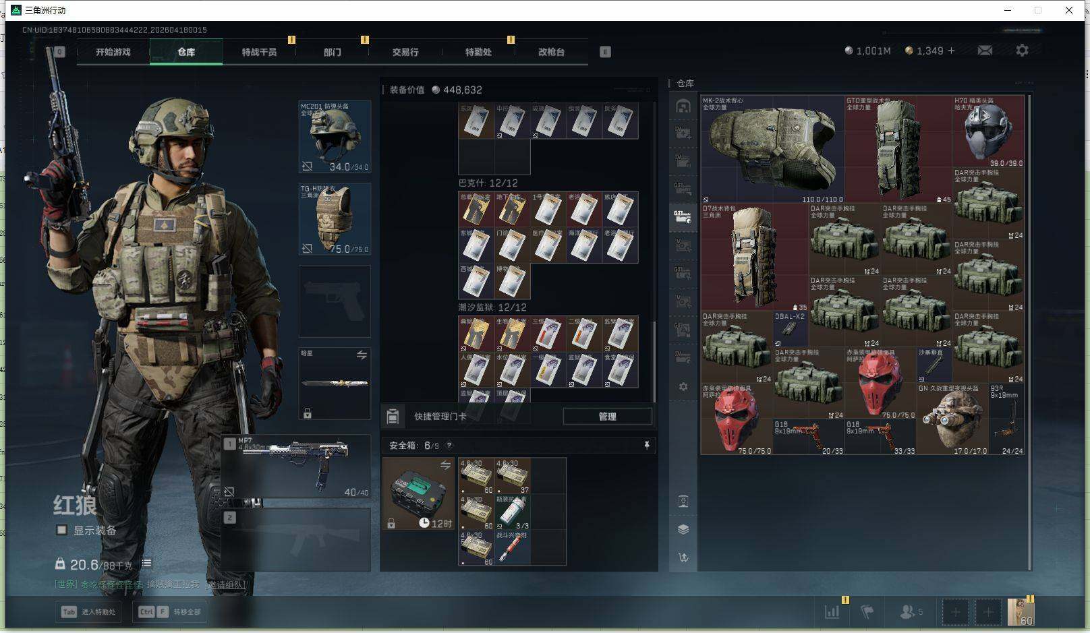Open the flag icon in bottom bar
The image size is (1090, 633).
[867, 612]
